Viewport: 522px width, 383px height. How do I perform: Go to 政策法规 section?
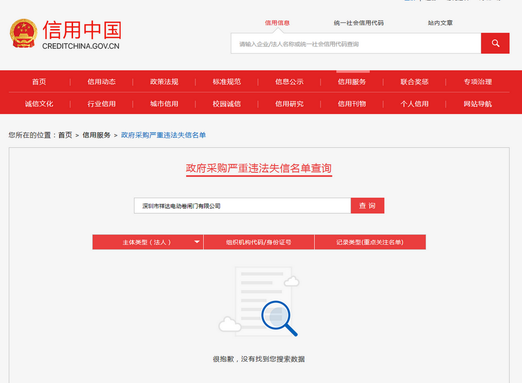[164, 82]
